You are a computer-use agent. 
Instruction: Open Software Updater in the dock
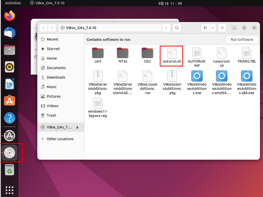click(x=10, y=136)
